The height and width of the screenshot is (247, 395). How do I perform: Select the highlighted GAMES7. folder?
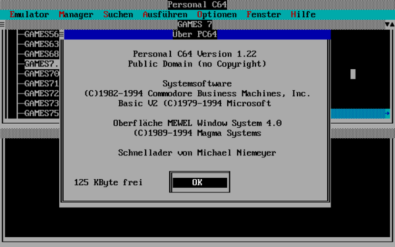(x=41, y=64)
